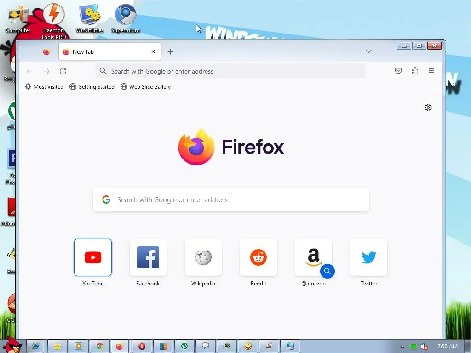This screenshot has width=471, height=353.
Task: Open the yellow folder taskbar icon
Action: click(x=57, y=346)
